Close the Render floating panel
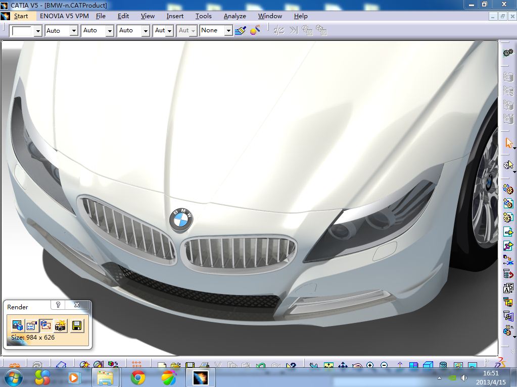 pyautogui.click(x=77, y=305)
